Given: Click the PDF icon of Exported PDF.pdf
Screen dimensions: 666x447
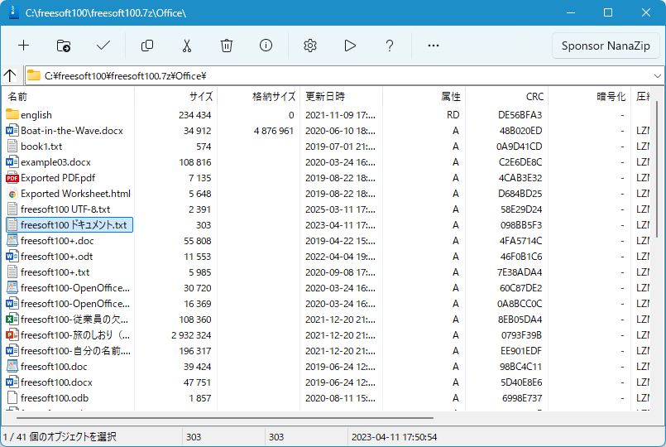Looking at the screenshot, I should pos(12,178).
